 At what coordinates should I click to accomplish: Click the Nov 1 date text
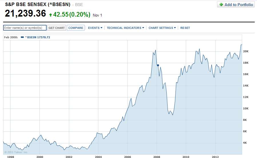coord(97,15)
